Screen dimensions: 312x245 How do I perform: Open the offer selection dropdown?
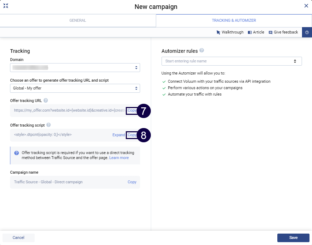(75, 88)
